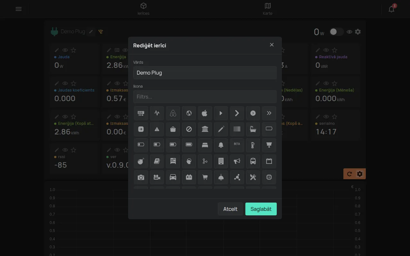
Task: Choose the Airbnb logo icon
Action: 173,113
